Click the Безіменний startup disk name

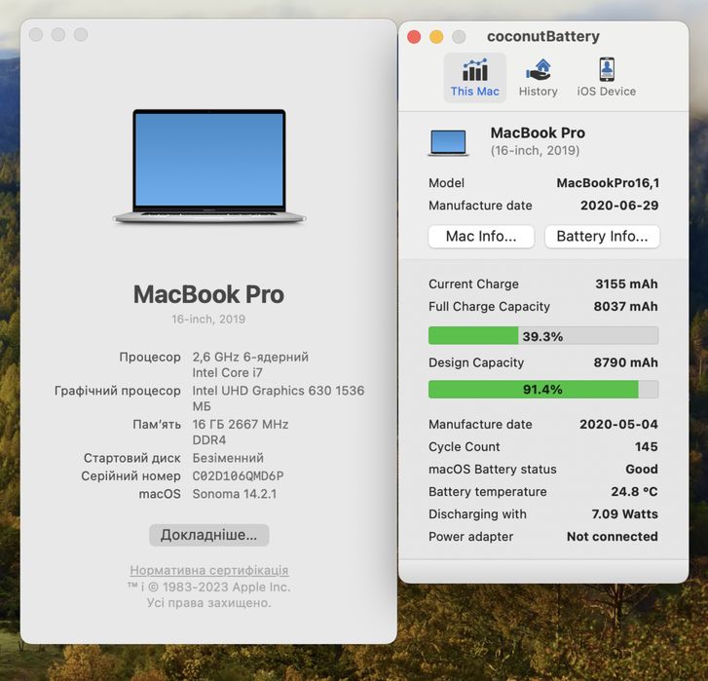228,458
